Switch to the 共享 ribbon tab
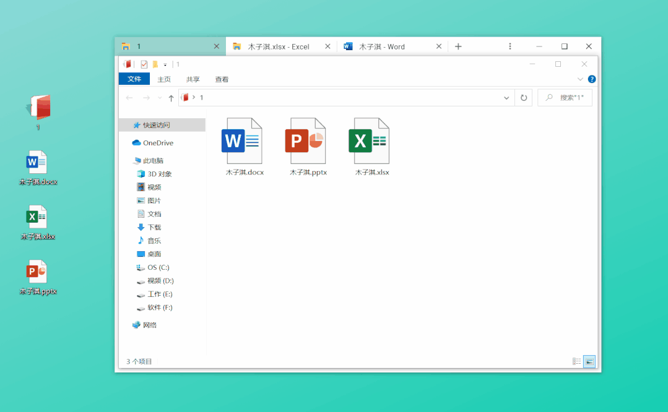This screenshot has height=412, width=668. pos(193,79)
